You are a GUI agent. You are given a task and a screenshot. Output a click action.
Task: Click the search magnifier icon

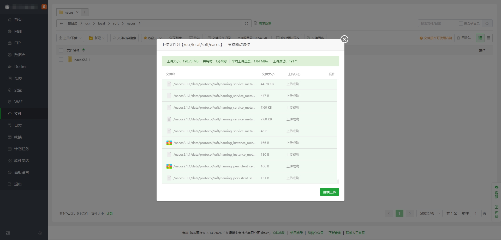[487, 24]
